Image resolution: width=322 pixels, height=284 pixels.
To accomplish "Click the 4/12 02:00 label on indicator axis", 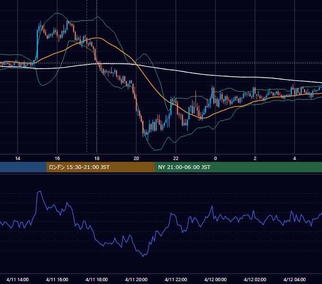I will [x=255, y=279].
